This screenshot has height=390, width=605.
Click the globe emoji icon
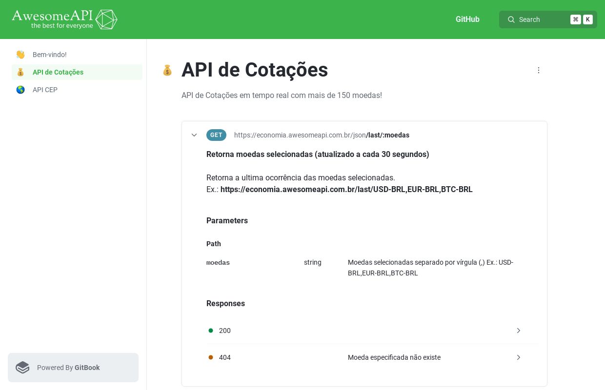(x=20, y=90)
